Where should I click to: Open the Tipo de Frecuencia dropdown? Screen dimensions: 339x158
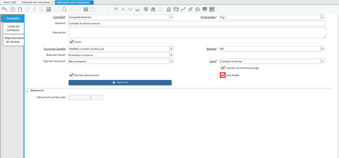click(171, 61)
